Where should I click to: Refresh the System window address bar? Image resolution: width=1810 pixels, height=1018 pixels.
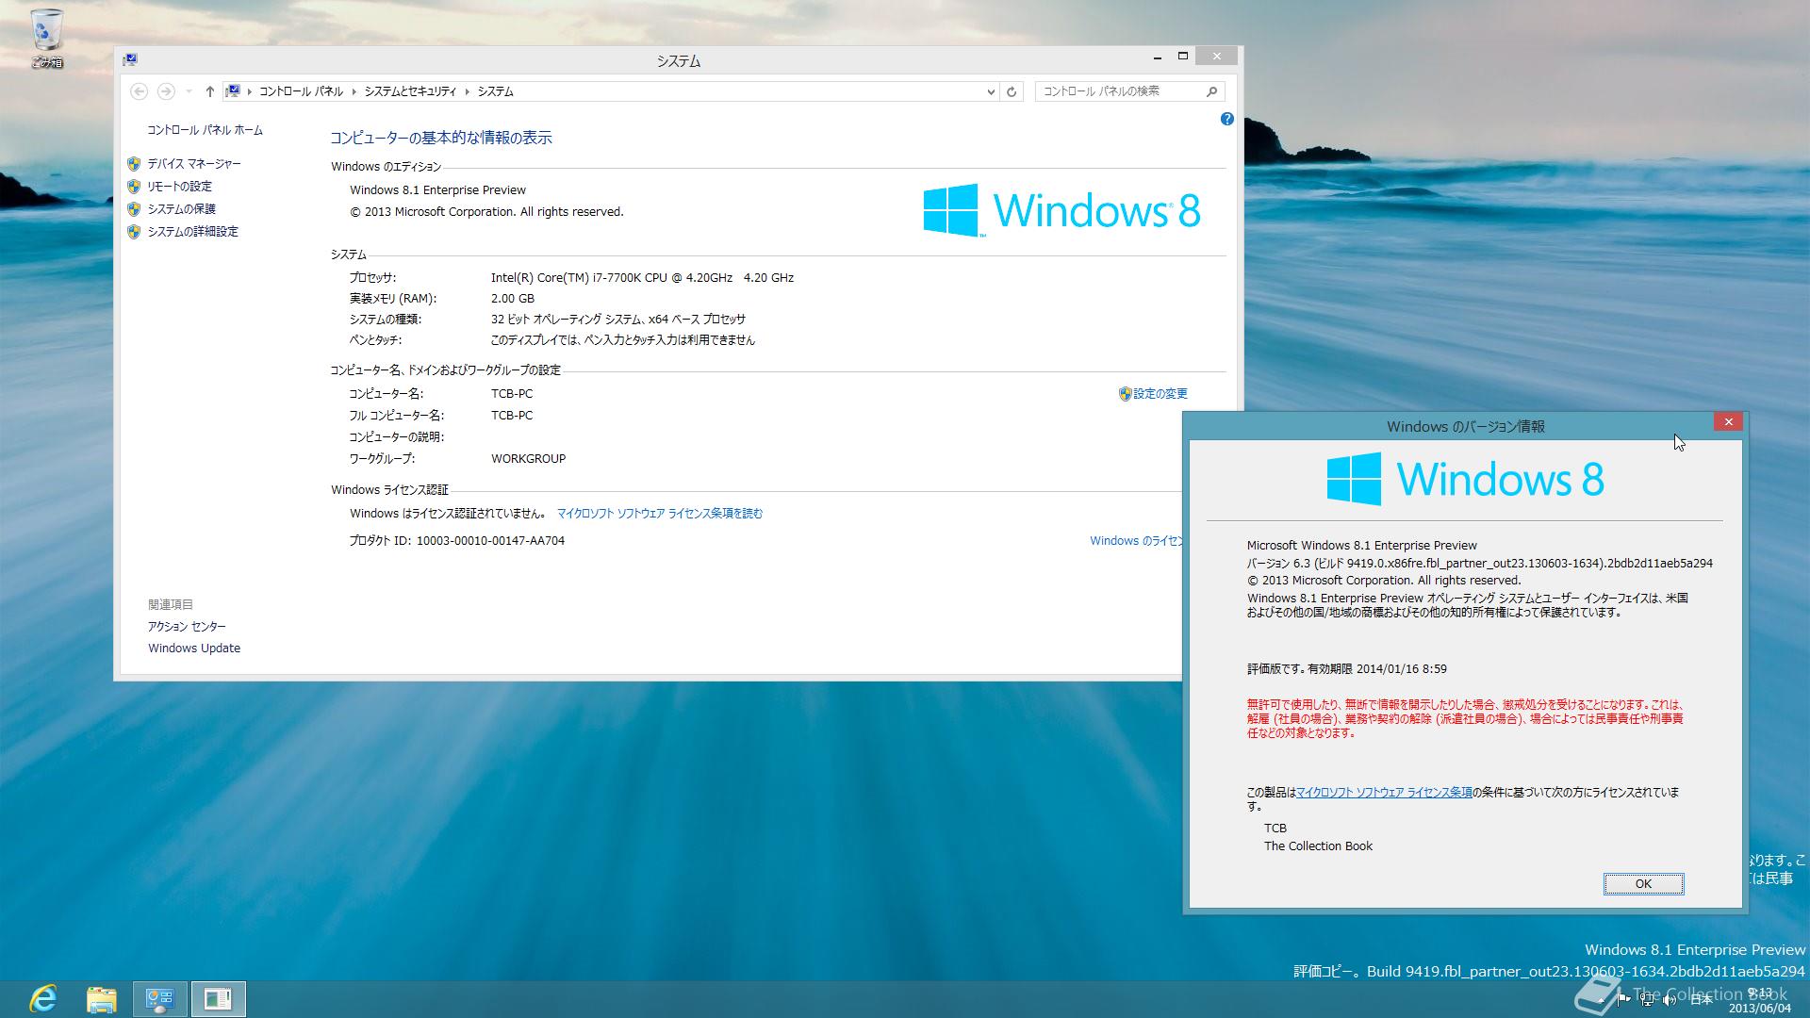pos(1012,91)
